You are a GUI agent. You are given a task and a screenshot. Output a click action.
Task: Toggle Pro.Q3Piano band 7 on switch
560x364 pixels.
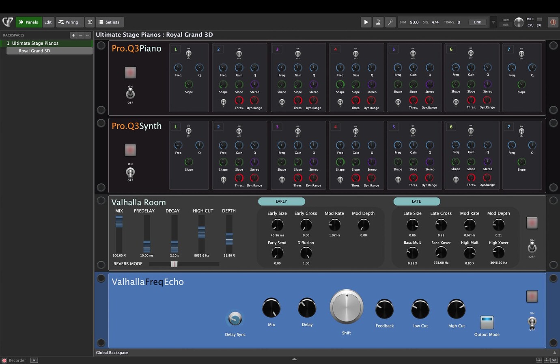[521, 53]
